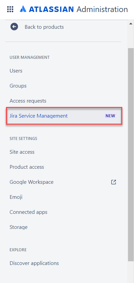Go back to products link

coord(44,27)
